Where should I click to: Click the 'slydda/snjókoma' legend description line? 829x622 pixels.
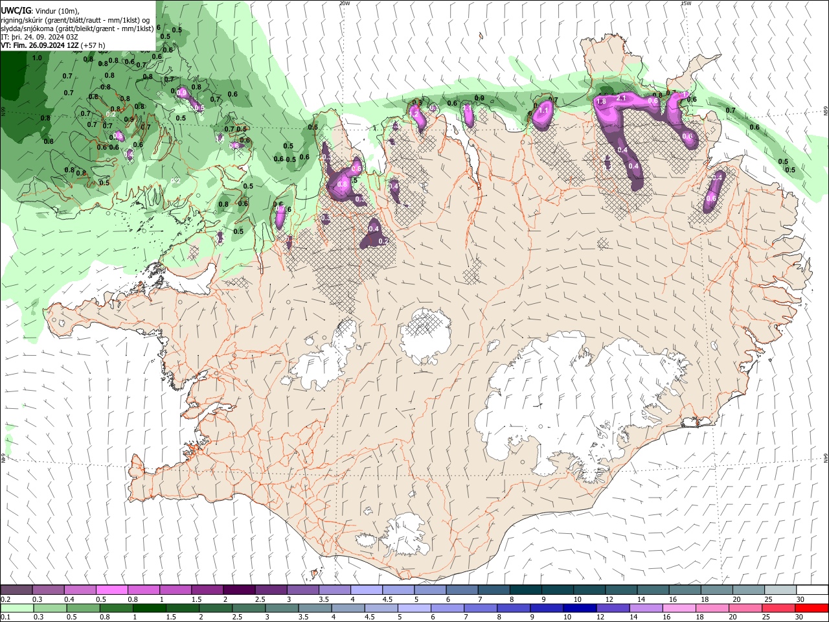[x=77, y=29]
